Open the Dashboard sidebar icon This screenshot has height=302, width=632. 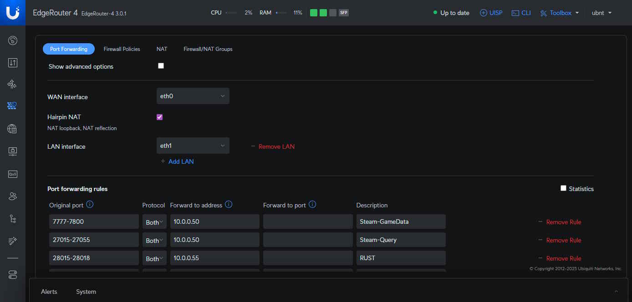[x=13, y=41]
